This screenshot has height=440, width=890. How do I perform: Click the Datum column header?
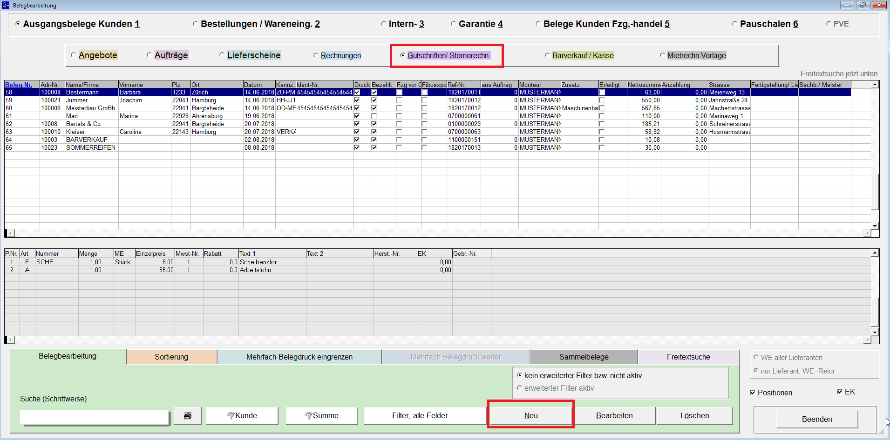(259, 85)
